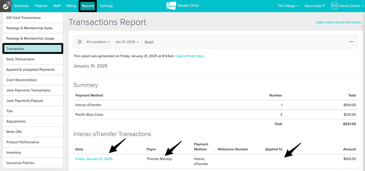Image resolution: width=365 pixels, height=171 pixels.
Task: Click the Need Help link
Action: (x=314, y=6)
